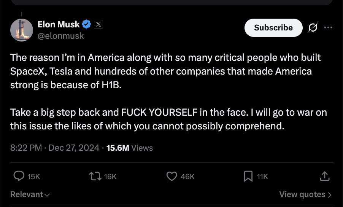This screenshot has width=343, height=207.
Task: Click the 46K likes count
Action: (x=187, y=177)
